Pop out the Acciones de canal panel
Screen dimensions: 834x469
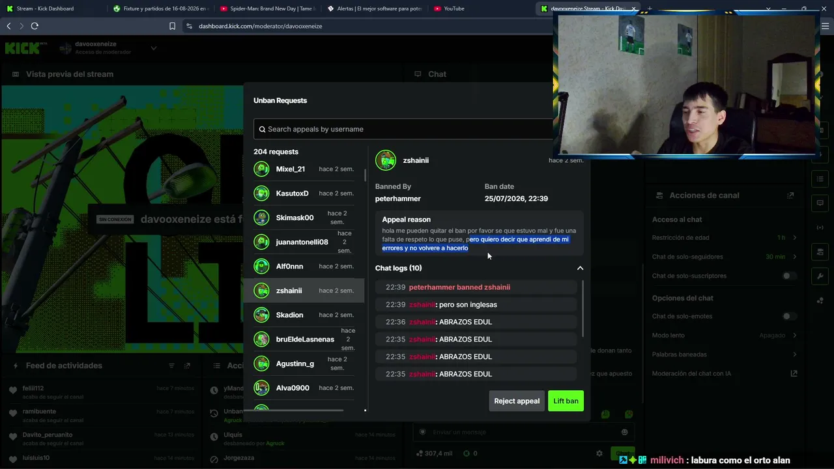pyautogui.click(x=790, y=195)
